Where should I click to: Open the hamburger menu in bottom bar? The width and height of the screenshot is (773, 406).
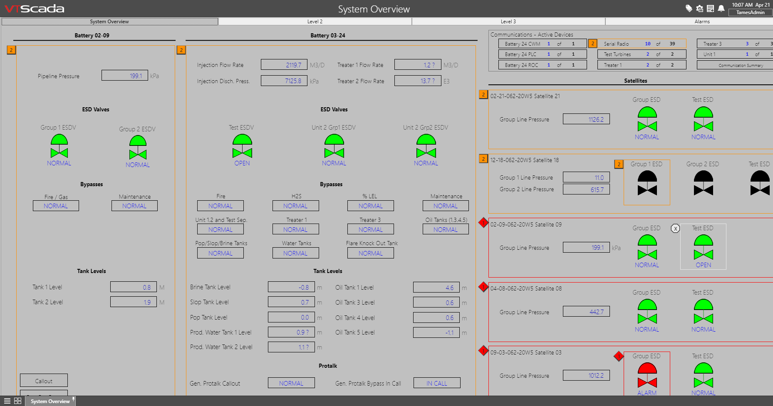click(7, 401)
